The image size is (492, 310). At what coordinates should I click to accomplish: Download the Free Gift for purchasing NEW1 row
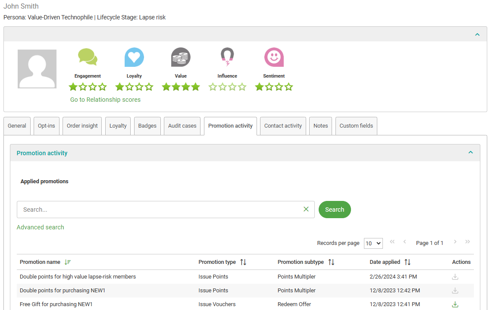coord(455,304)
